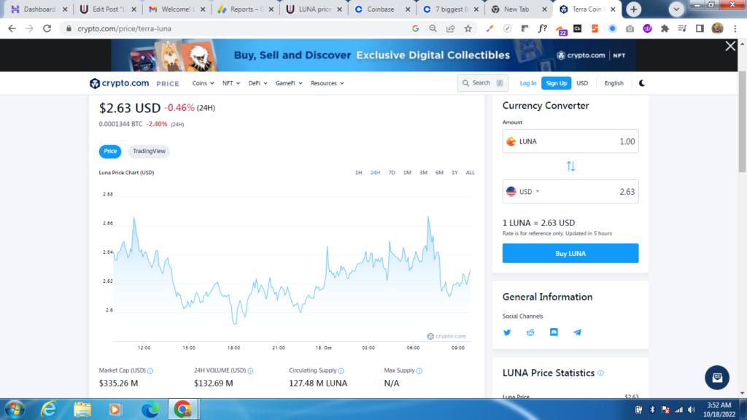
Task: Open the floating chat support button
Action: [717, 378]
